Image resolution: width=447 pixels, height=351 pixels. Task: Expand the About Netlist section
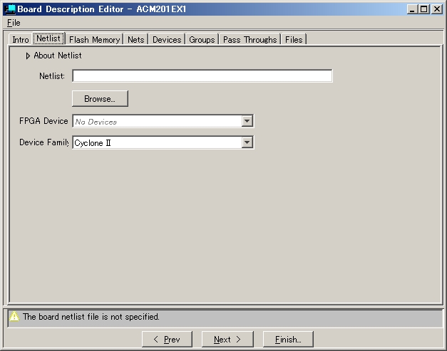pyautogui.click(x=28, y=56)
